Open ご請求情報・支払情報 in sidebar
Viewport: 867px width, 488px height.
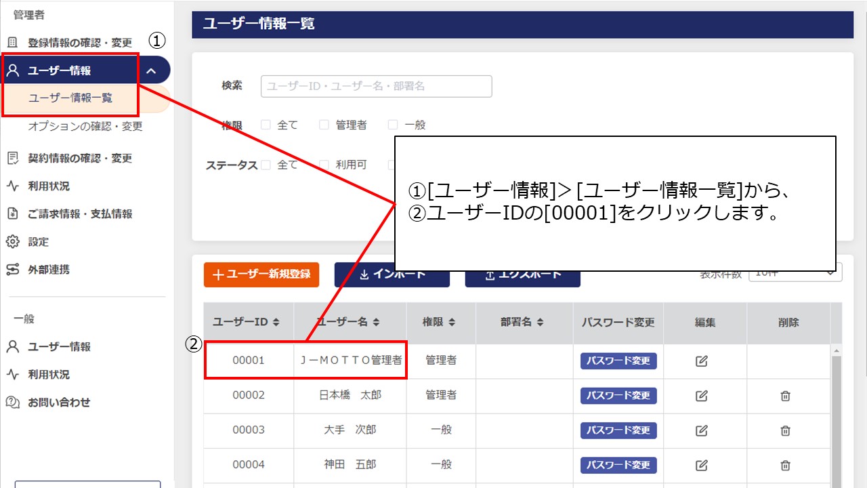(x=79, y=214)
